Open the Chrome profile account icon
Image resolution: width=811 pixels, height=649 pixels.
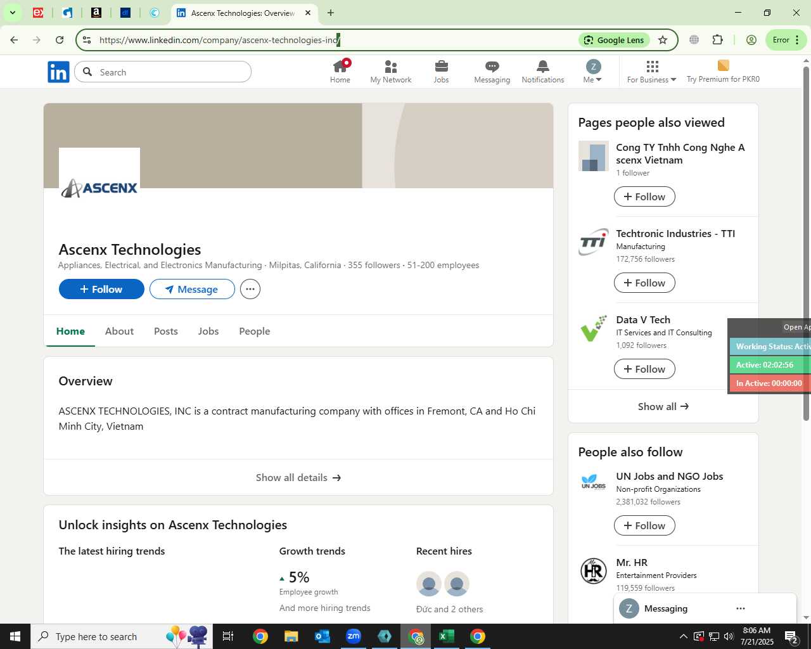(751, 40)
